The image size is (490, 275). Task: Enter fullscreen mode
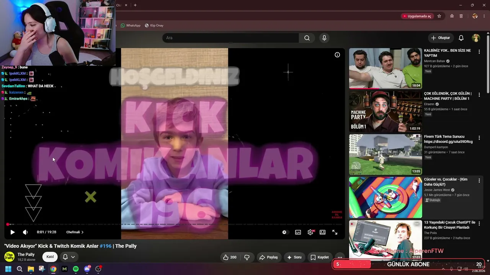[x=335, y=232]
